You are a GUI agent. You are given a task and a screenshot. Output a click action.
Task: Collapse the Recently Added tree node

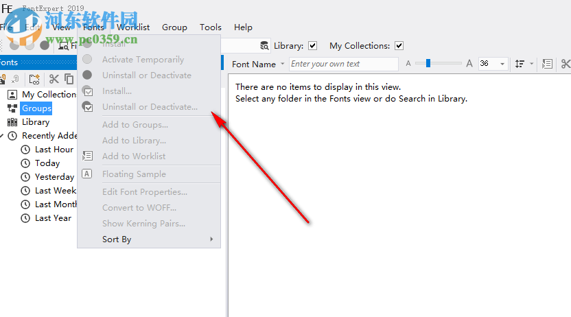coord(2,136)
